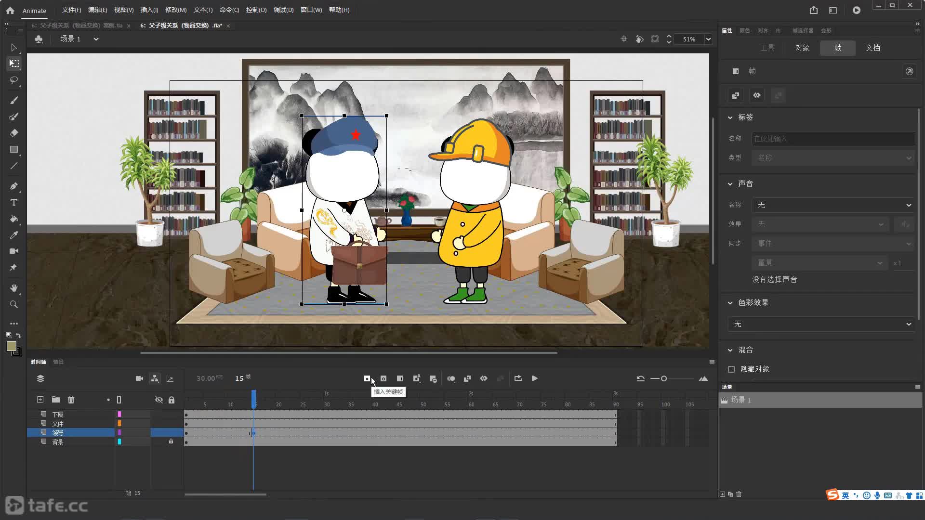Toggle layer parenting view button
This screenshot has width=925, height=520.
(155, 378)
